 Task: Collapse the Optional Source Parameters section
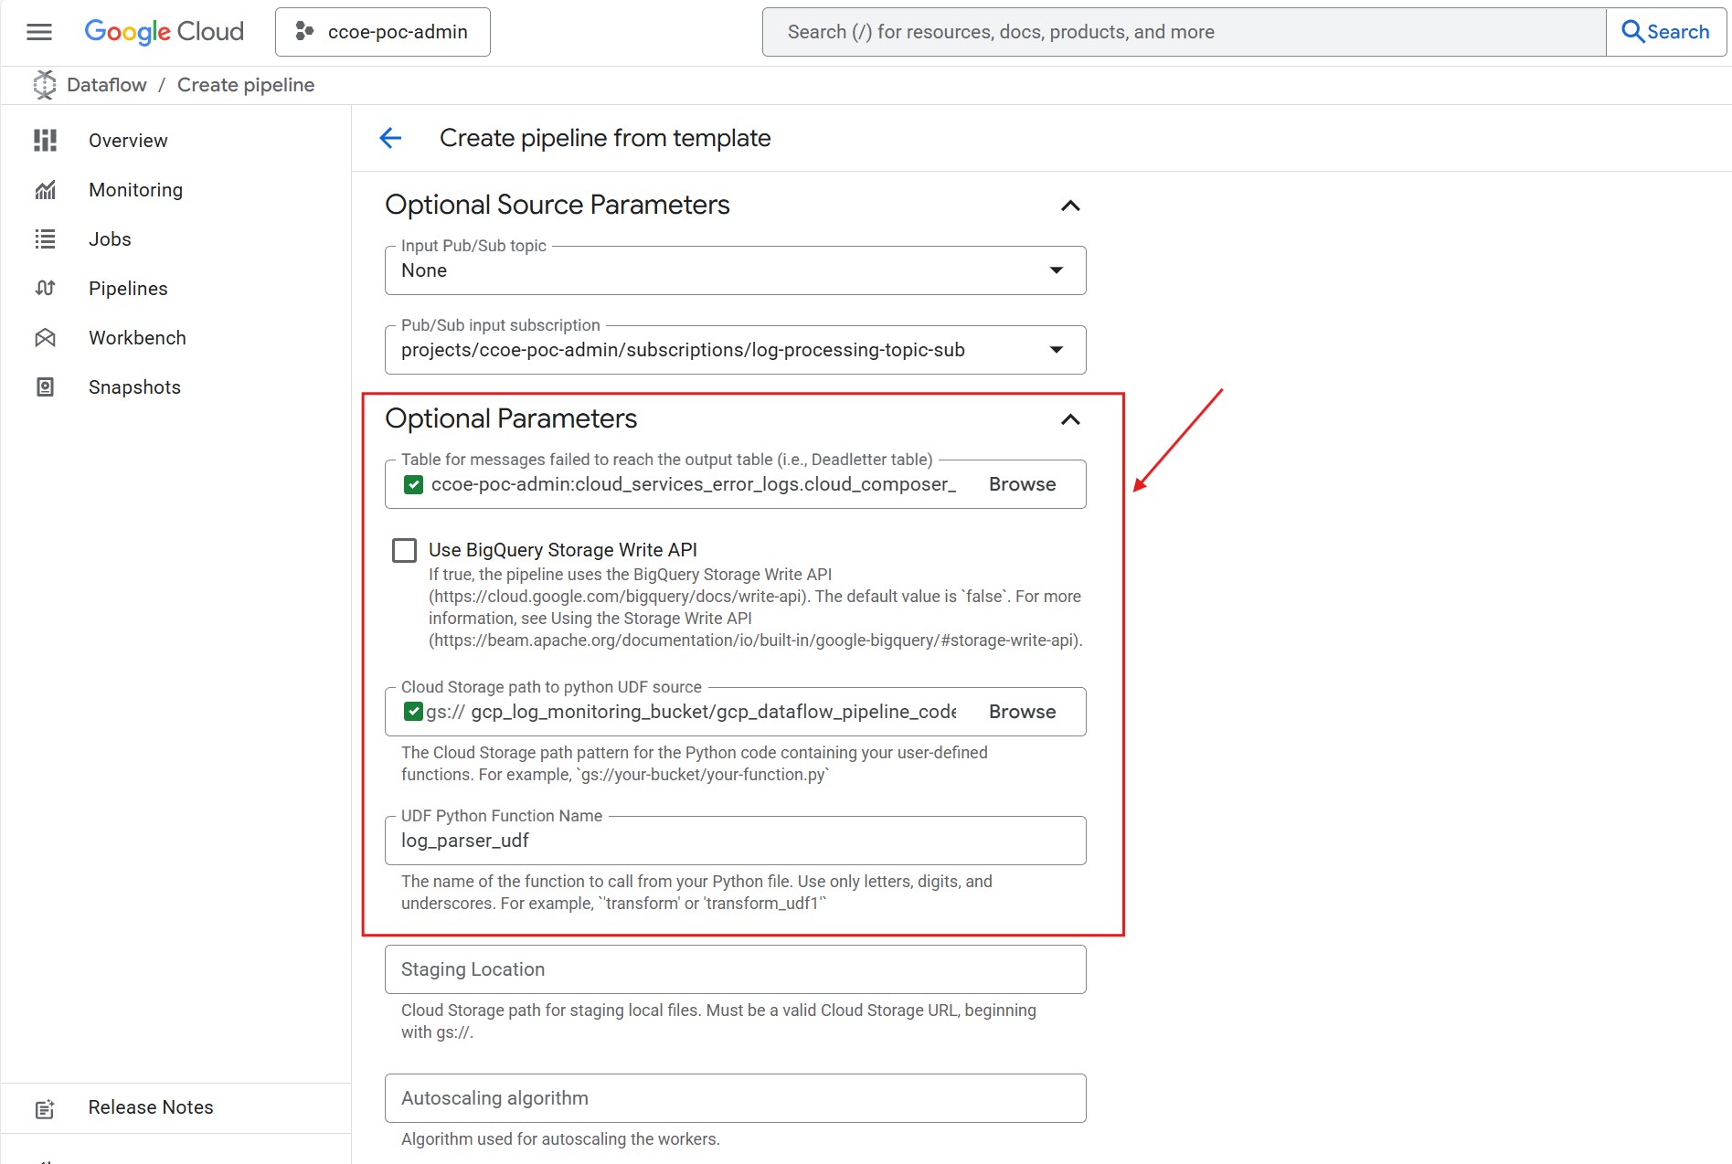pyautogui.click(x=1069, y=206)
